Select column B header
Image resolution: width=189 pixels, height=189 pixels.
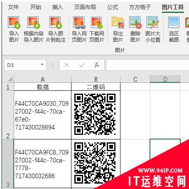click(x=96, y=79)
